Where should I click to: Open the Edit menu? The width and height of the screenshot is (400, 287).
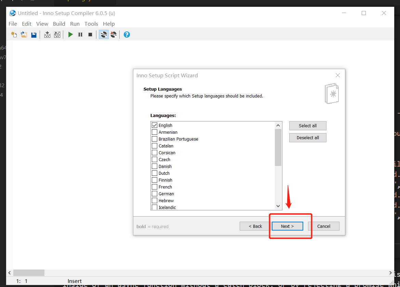(27, 24)
